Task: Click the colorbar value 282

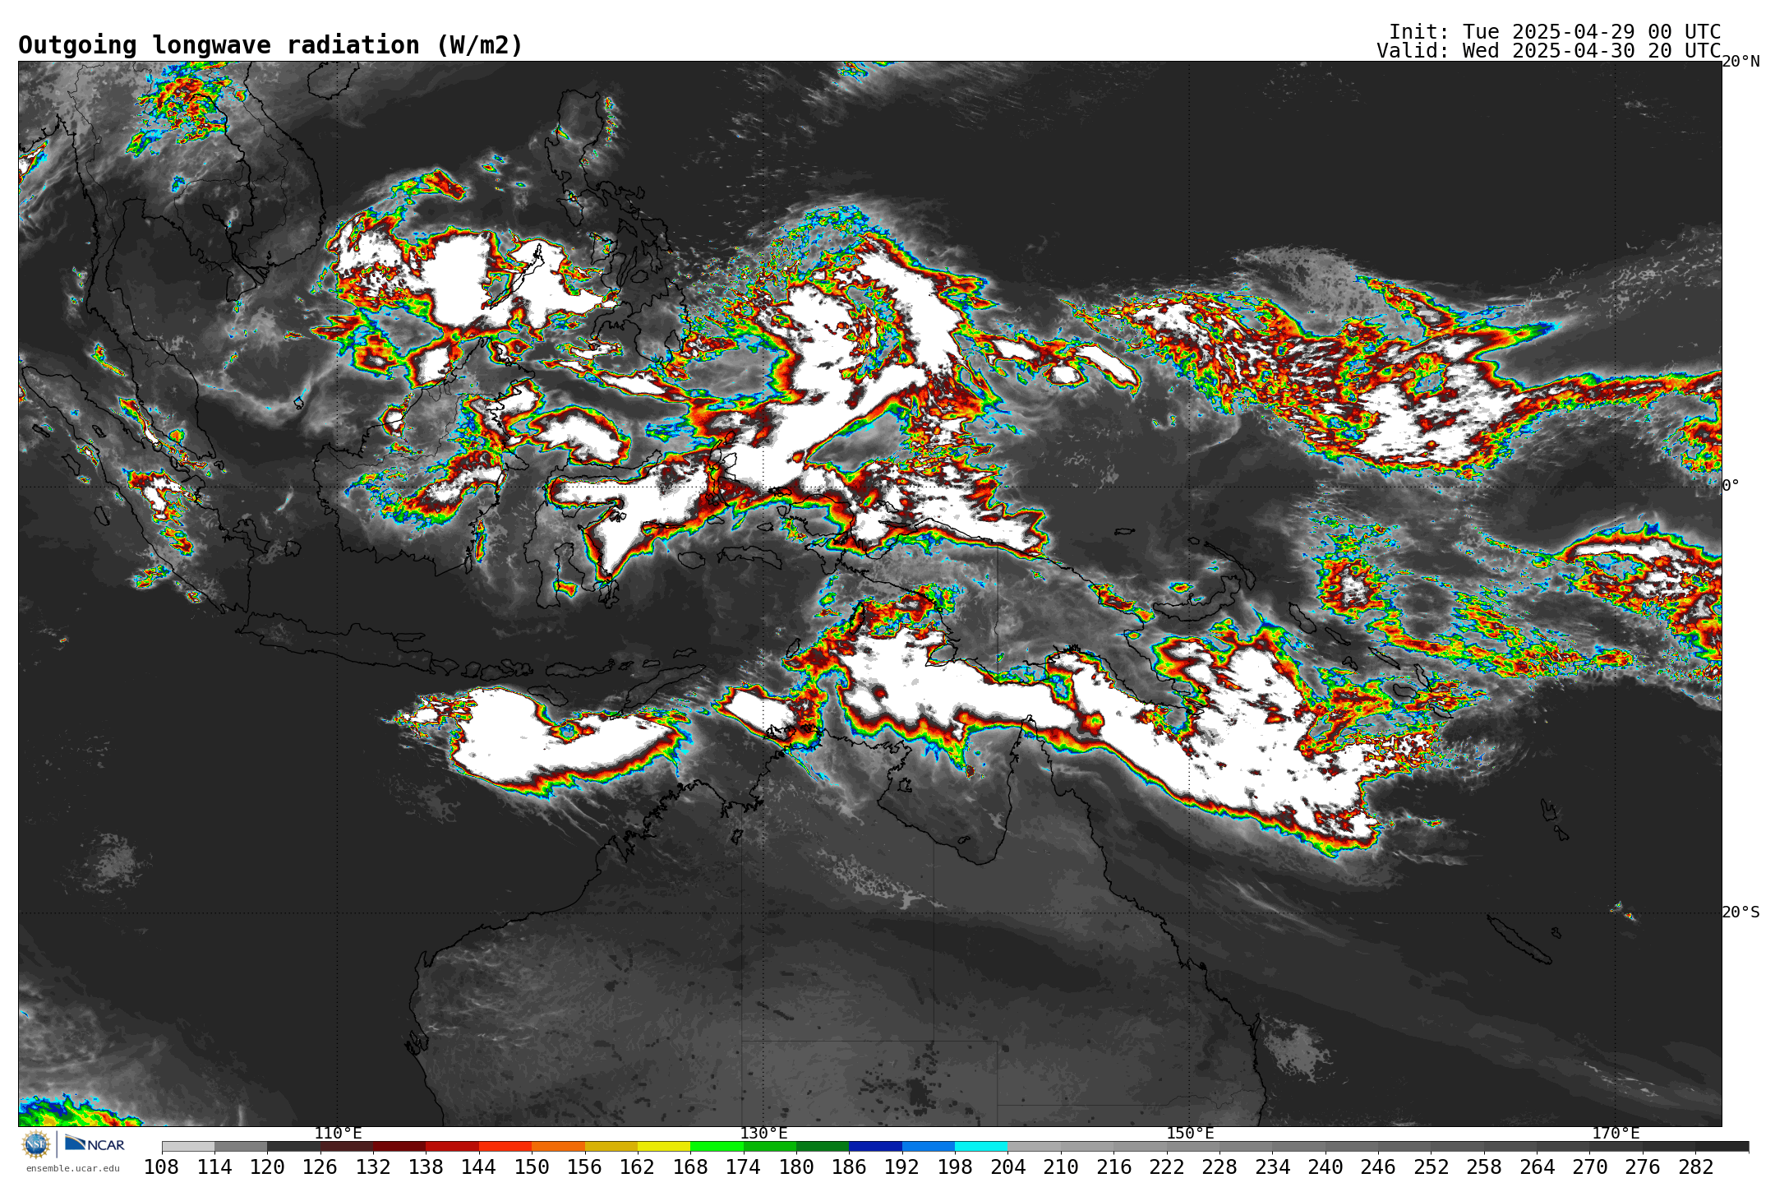Action: coord(1696,1167)
